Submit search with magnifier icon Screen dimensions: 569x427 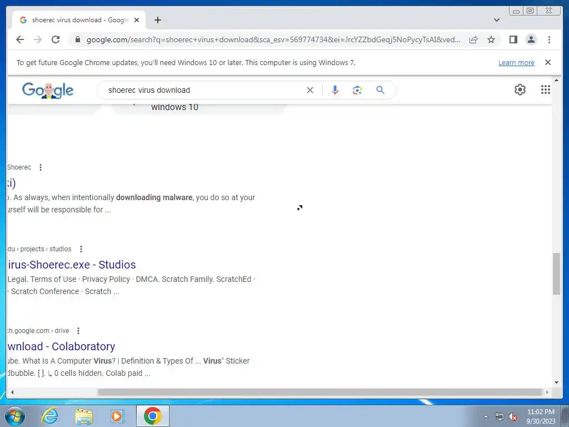[380, 90]
